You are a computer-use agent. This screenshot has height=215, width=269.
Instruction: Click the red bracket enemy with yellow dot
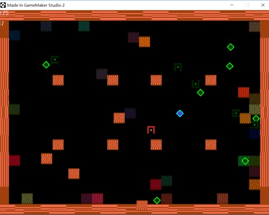[x=151, y=130]
